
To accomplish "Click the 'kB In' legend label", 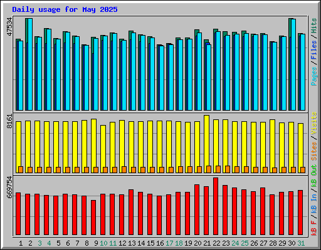I will point(314,203).
